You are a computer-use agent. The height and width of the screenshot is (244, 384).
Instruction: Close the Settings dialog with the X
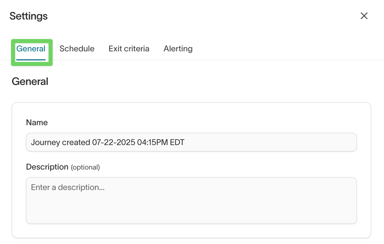[364, 16]
